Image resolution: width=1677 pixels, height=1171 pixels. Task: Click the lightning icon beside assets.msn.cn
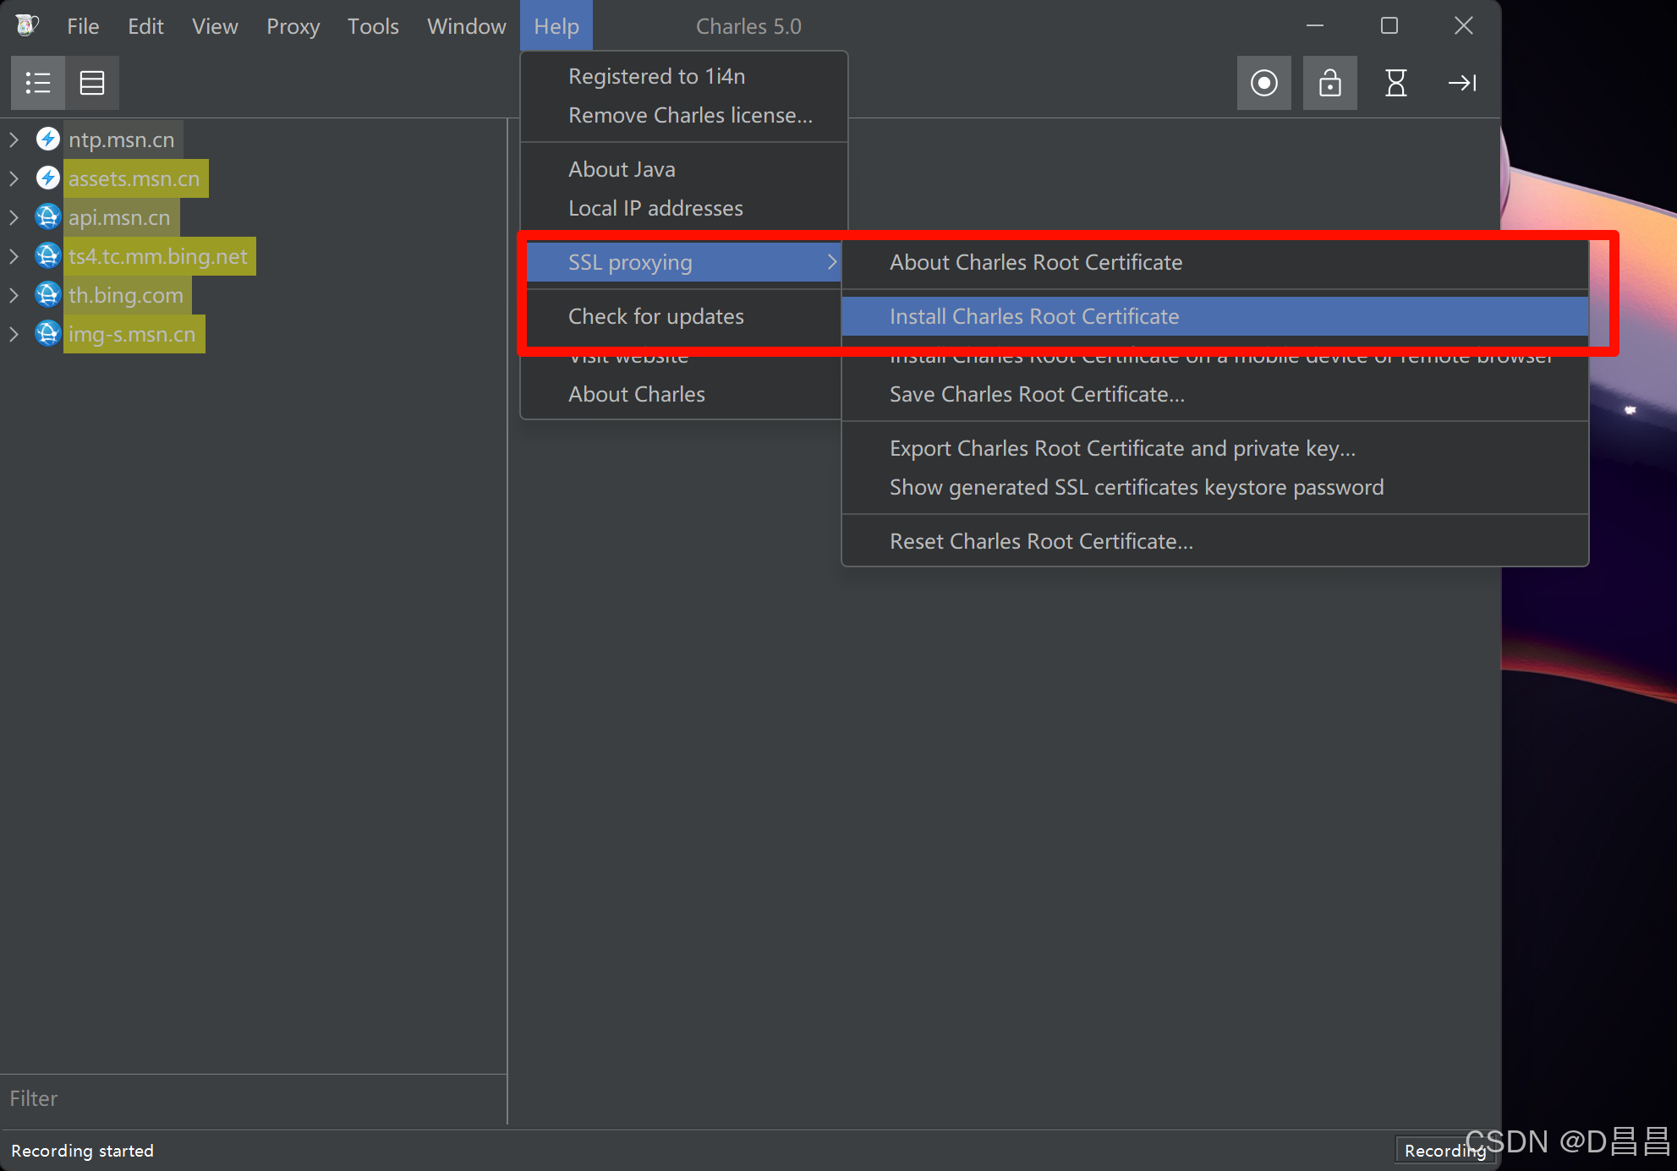(x=48, y=178)
